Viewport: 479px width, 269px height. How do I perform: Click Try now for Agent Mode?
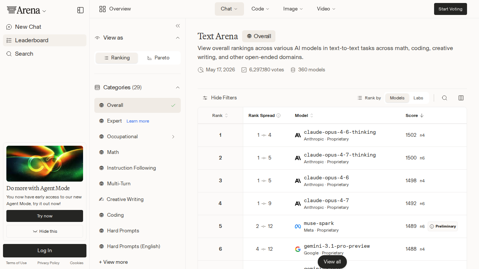point(45,216)
